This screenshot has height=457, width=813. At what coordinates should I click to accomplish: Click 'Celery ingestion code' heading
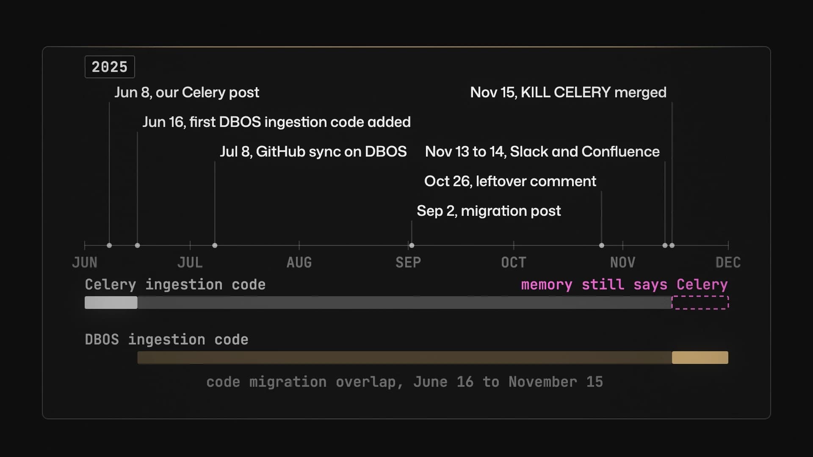point(175,285)
